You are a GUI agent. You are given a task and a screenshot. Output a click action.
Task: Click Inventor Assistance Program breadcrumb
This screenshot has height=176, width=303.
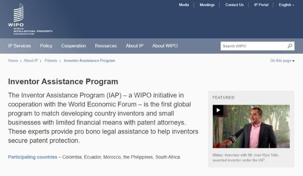pyautogui.click(x=89, y=61)
